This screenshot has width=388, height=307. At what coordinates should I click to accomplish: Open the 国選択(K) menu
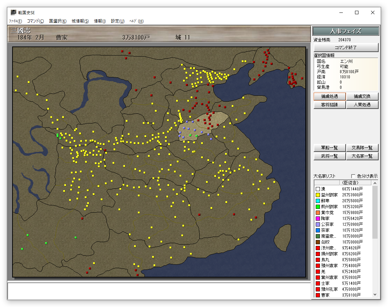(58, 21)
